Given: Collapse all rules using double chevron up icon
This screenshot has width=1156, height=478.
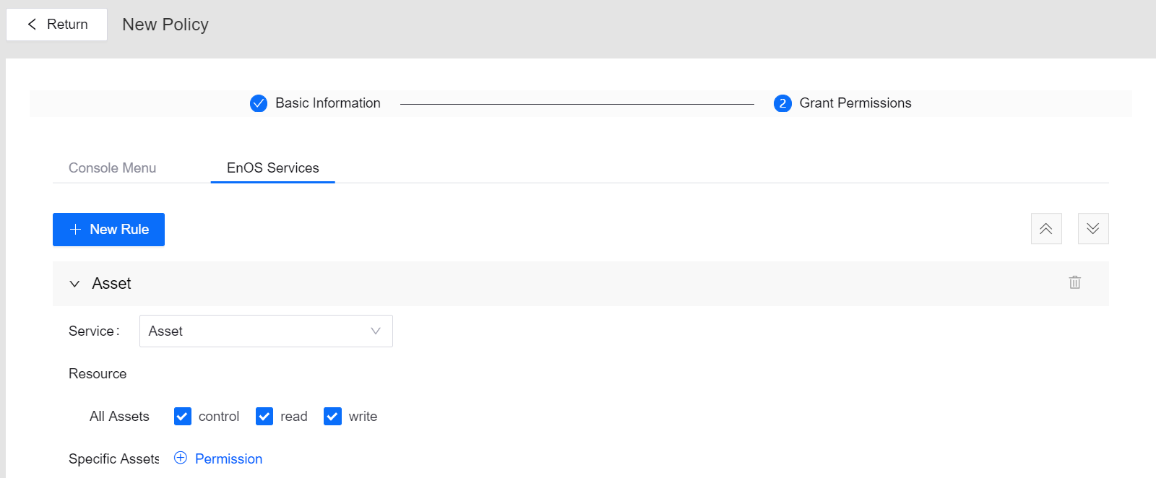Looking at the screenshot, I should coord(1046,228).
